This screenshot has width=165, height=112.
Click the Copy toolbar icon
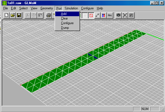click(x=34, y=15)
